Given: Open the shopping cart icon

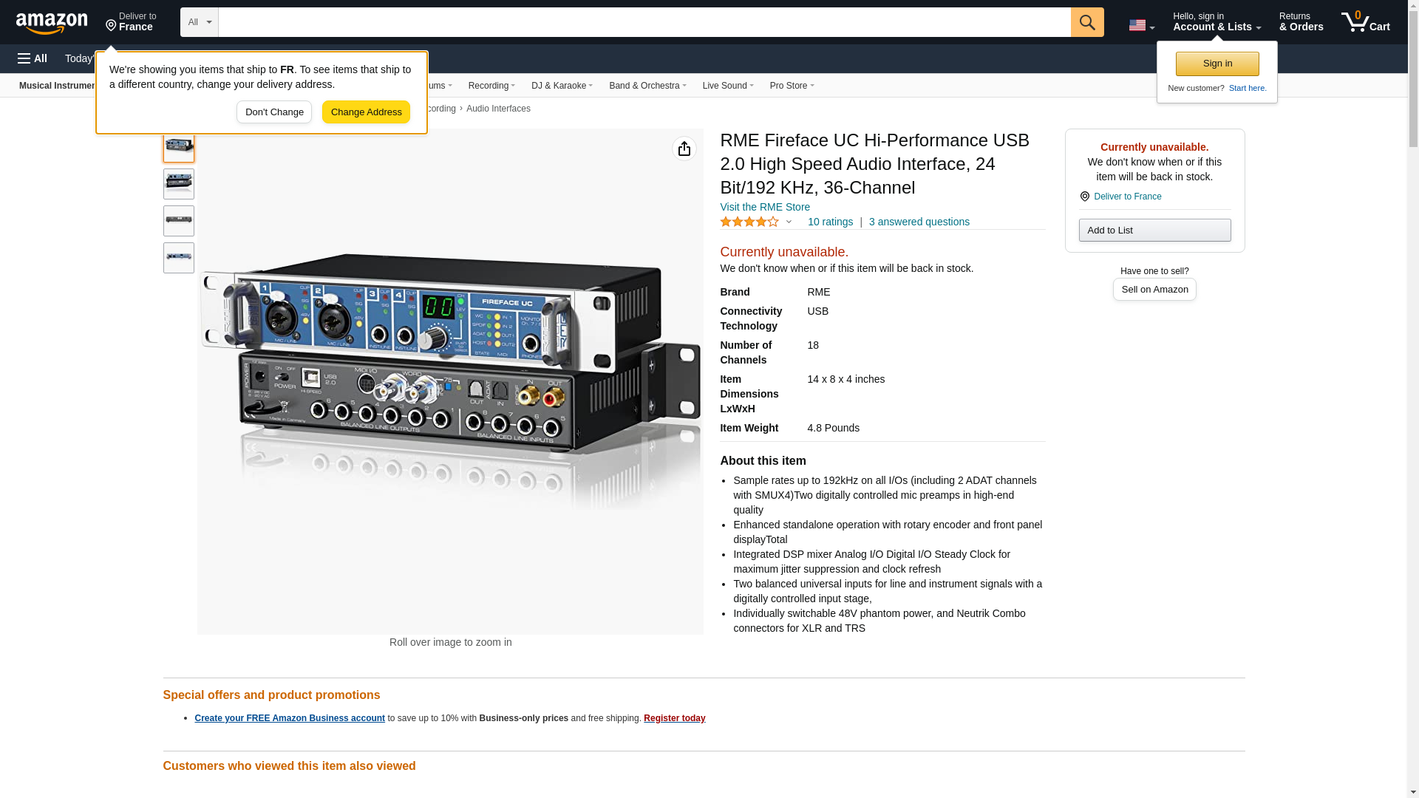Looking at the screenshot, I should point(1365,22).
